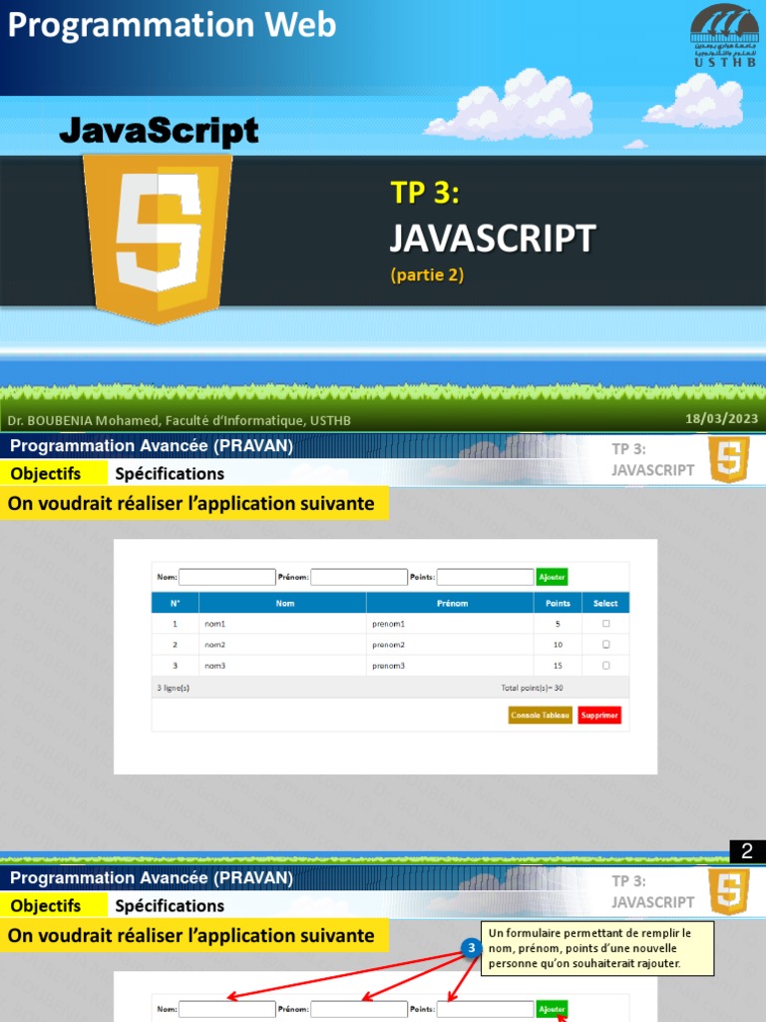The width and height of the screenshot is (766, 1022).
Task: Click the Prénom input field on the callout slide
Action: (359, 1009)
